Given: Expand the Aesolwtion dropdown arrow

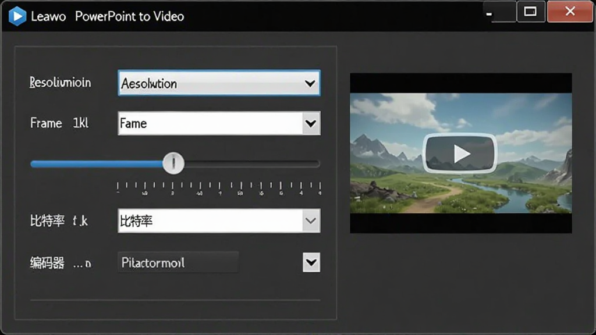Looking at the screenshot, I should (x=310, y=83).
